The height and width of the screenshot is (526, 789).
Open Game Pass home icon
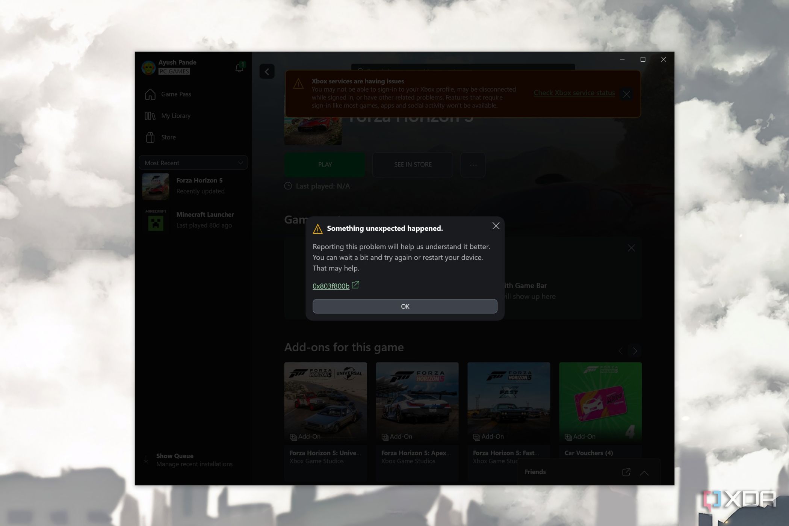pyautogui.click(x=150, y=94)
